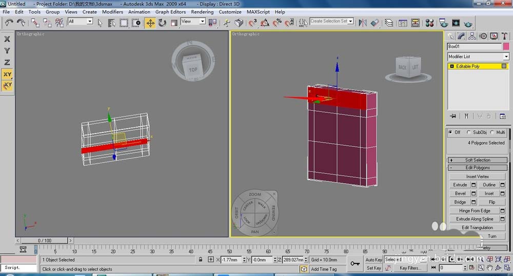Open the Layer Manager icon
This screenshot has width=513, height=276.
tap(389, 23)
